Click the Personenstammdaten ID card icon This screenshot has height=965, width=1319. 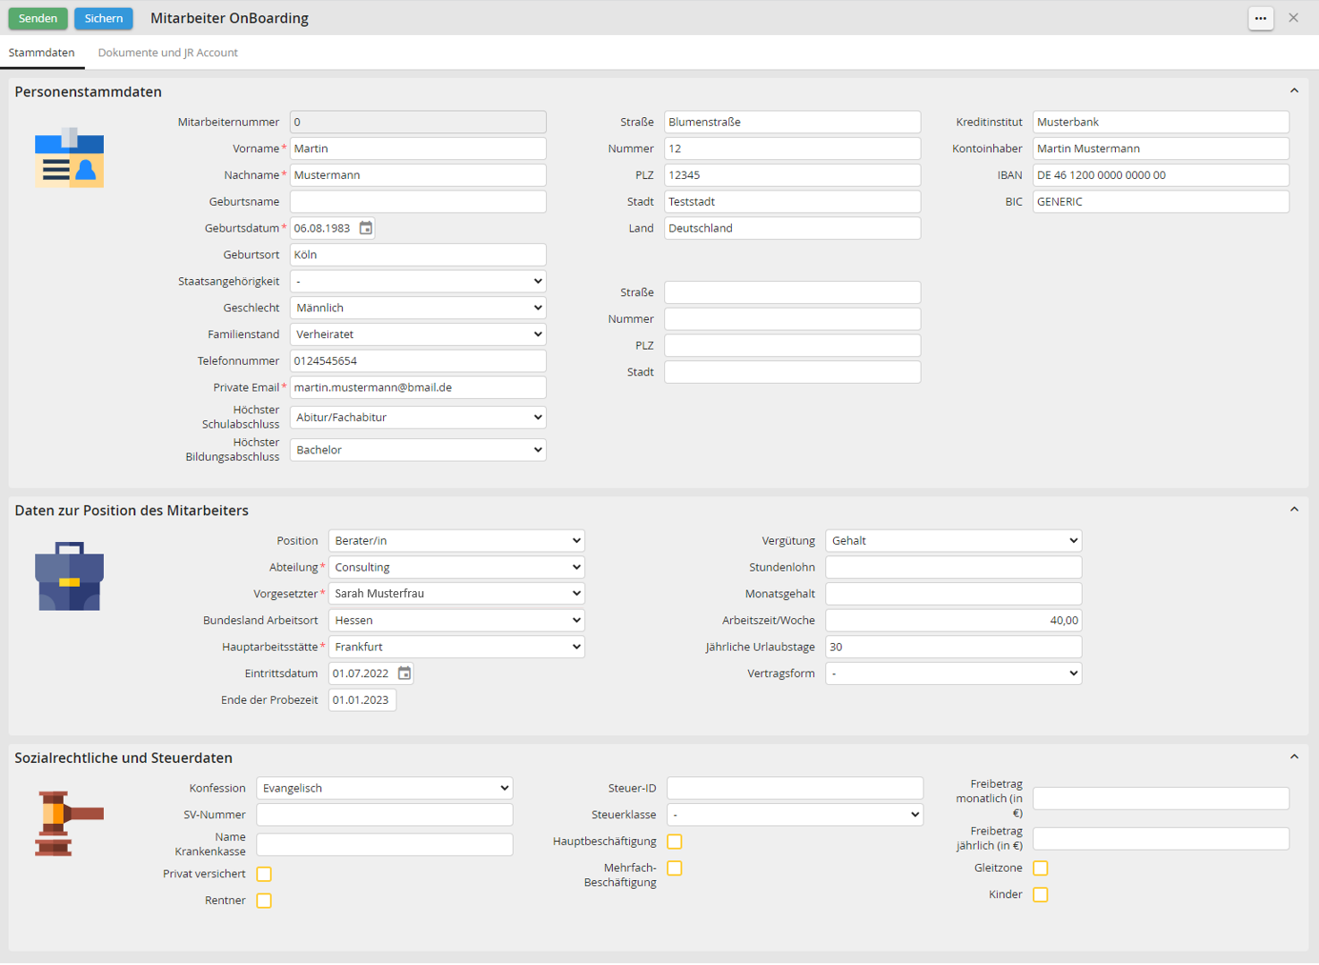(69, 157)
